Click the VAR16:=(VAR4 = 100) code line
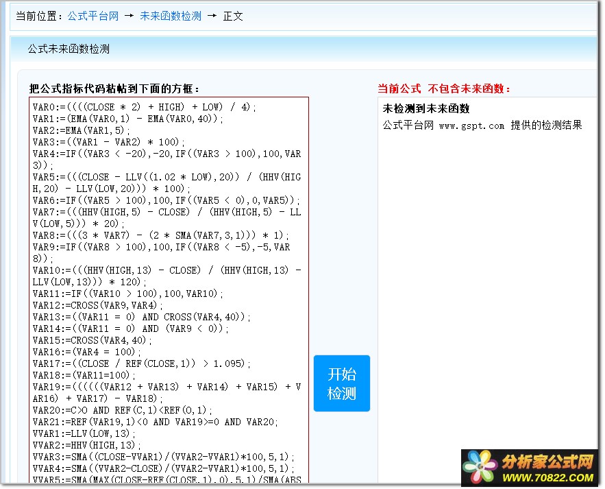Image resolution: width=605 pixels, height=489 pixels. (87, 352)
